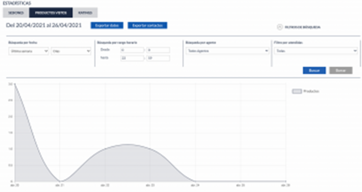Open the Última semana date range dropdown
362x192 pixels.
pos(28,51)
